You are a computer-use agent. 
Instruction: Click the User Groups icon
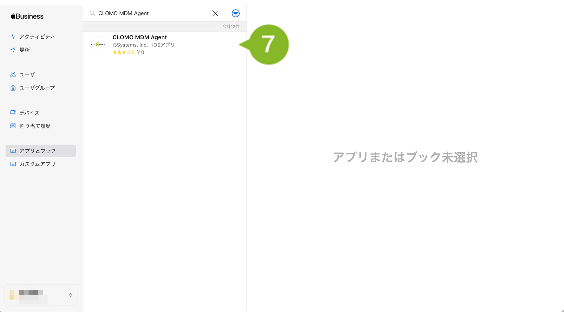pos(13,88)
